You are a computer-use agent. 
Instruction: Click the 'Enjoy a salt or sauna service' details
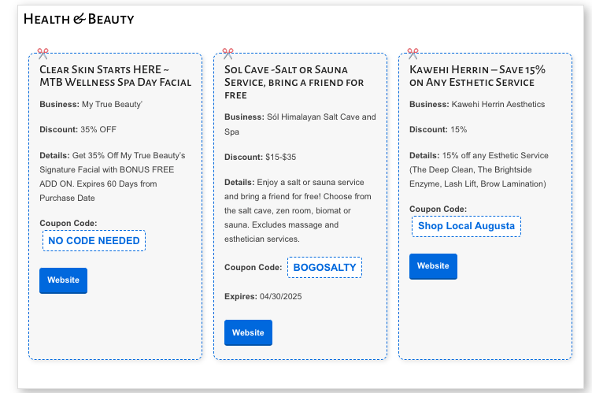point(298,210)
